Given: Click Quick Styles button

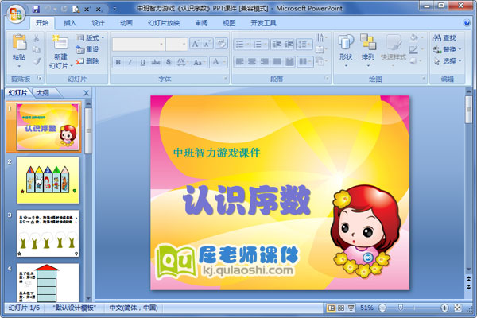Looking at the screenshot, I should (x=394, y=50).
